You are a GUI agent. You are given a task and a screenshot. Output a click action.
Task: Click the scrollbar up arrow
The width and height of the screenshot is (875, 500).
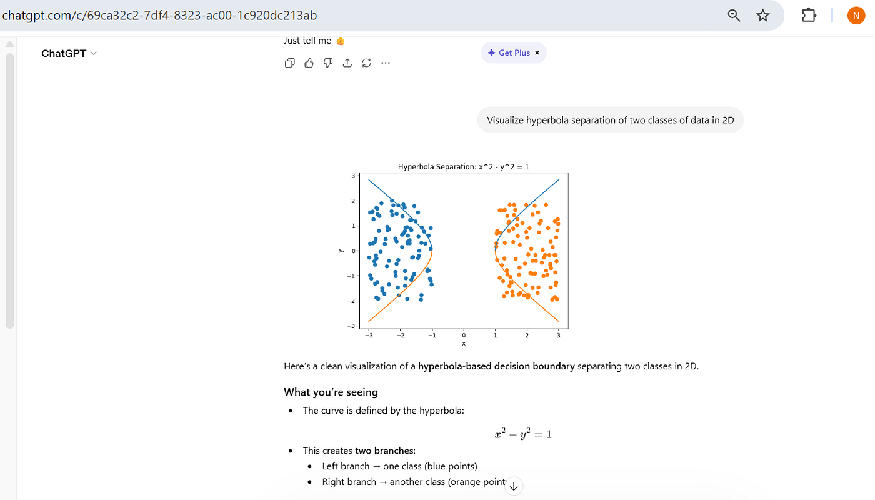click(x=9, y=44)
